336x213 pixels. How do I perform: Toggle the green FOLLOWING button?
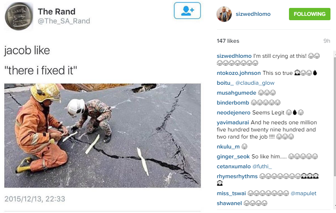tap(310, 14)
